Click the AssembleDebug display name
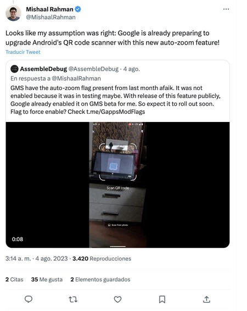The width and height of the screenshot is (247, 311). 43,69
